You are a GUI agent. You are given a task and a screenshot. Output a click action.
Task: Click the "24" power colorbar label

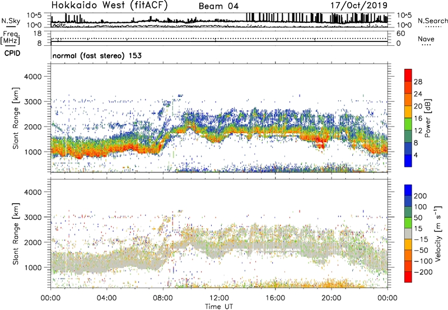[418, 94]
